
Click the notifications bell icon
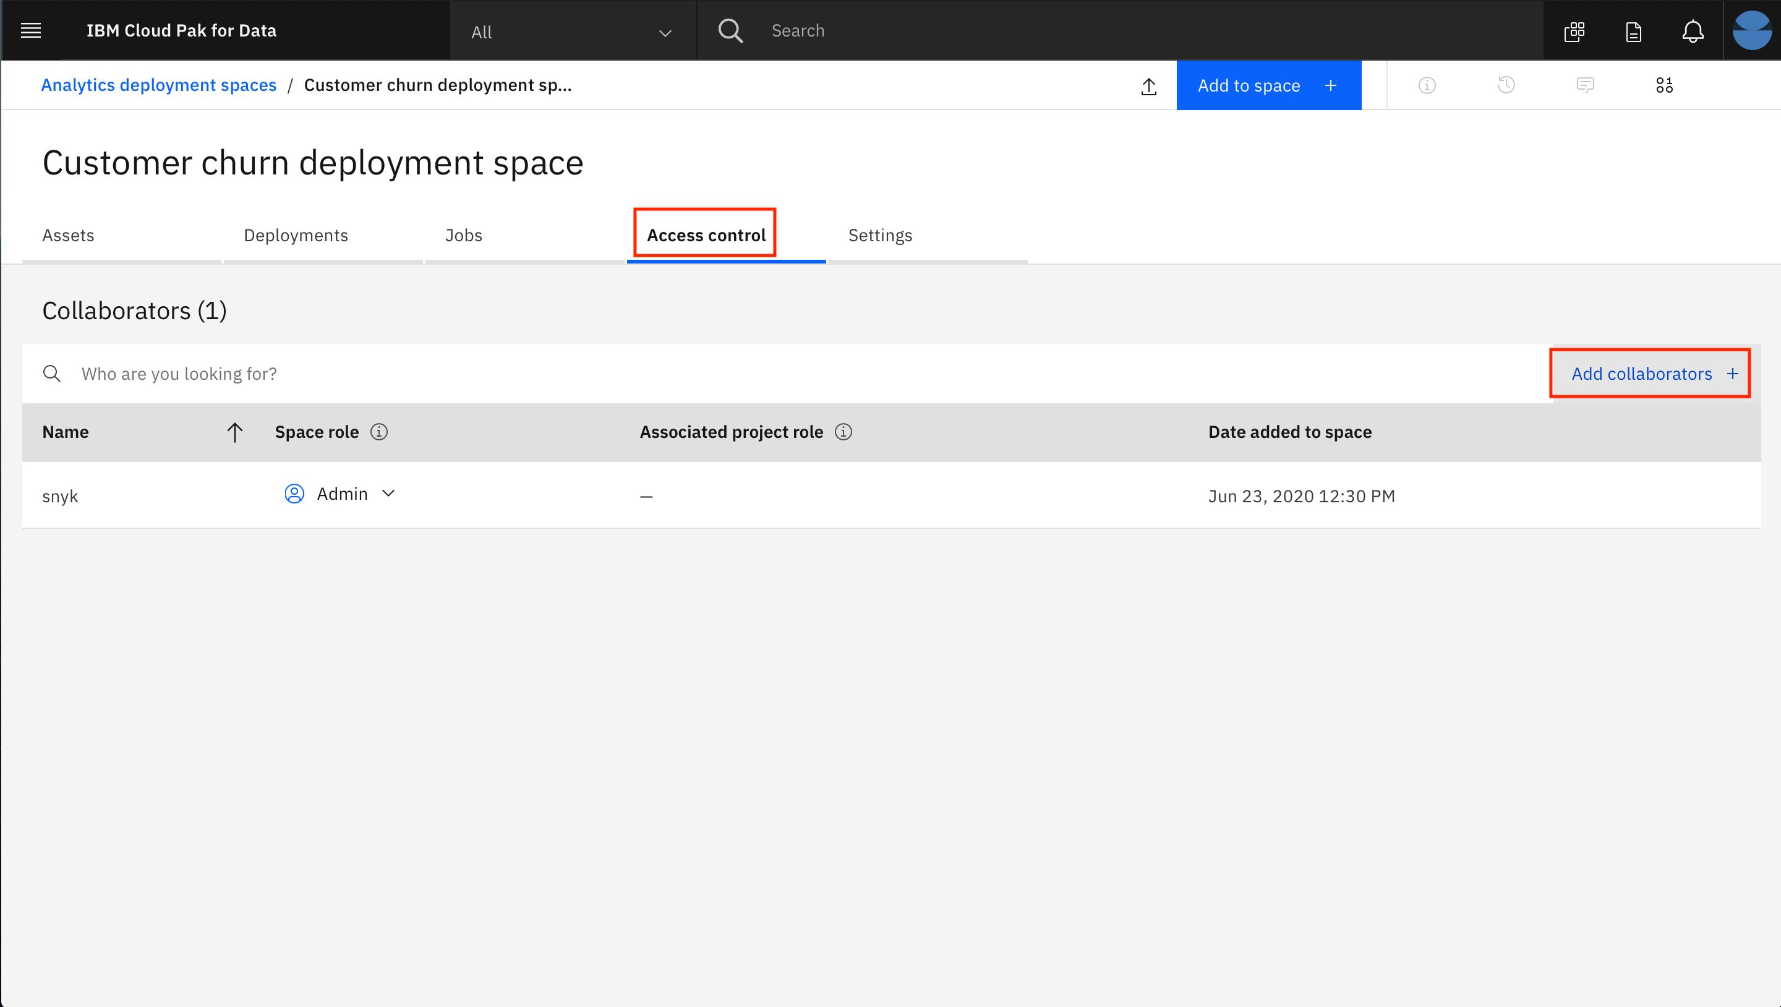click(x=1693, y=30)
